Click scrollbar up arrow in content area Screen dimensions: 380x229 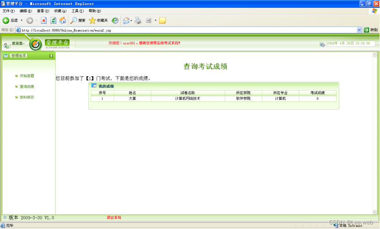(x=375, y=55)
